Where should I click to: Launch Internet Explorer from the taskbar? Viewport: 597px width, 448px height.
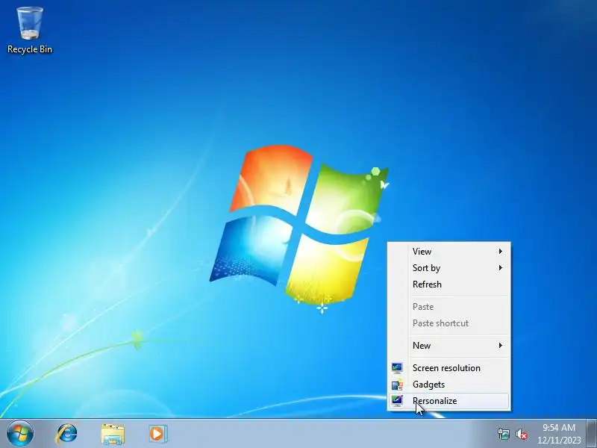pyautogui.click(x=67, y=434)
